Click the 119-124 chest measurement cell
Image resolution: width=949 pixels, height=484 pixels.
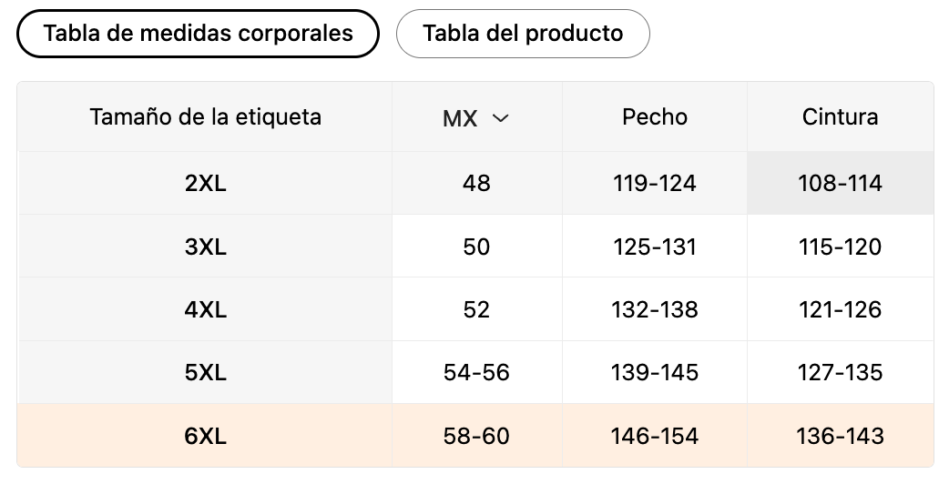coord(655,183)
